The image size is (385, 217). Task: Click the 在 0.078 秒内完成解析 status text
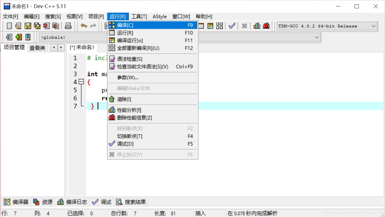click(x=252, y=214)
